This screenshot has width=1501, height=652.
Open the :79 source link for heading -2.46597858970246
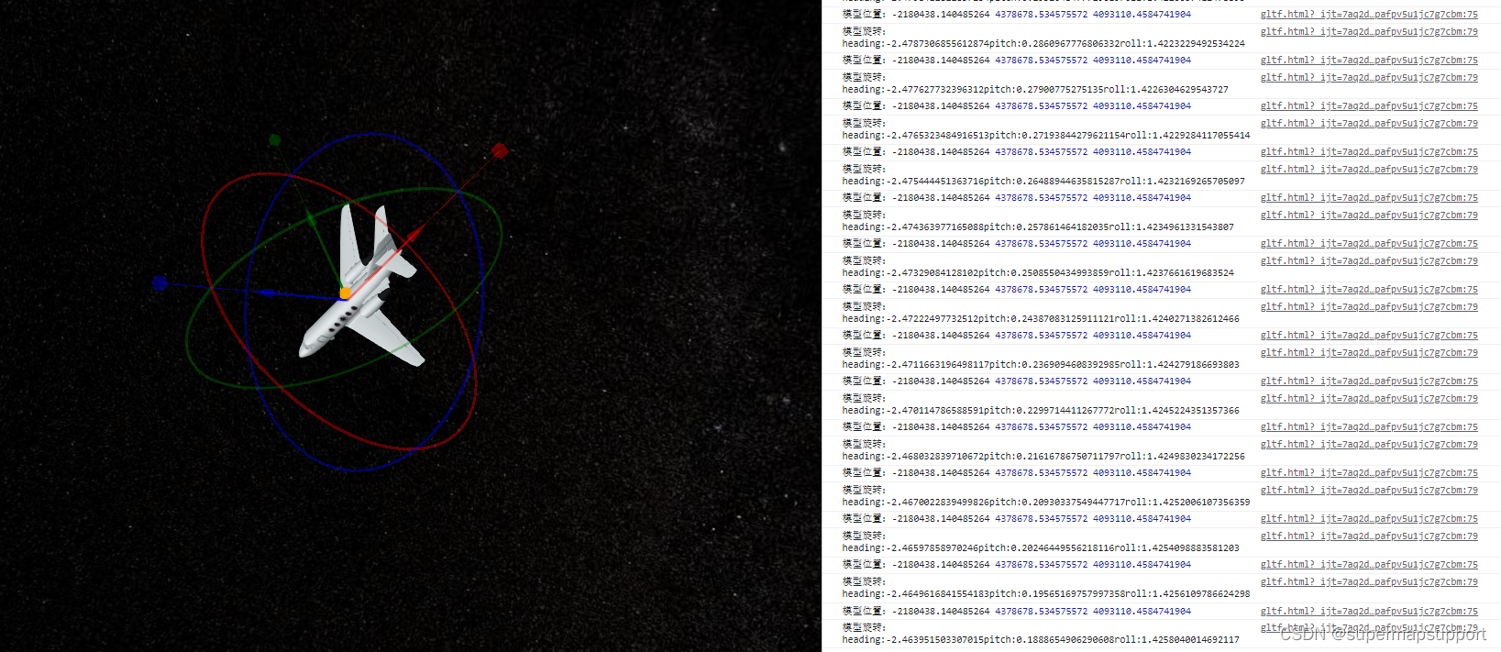click(1368, 536)
